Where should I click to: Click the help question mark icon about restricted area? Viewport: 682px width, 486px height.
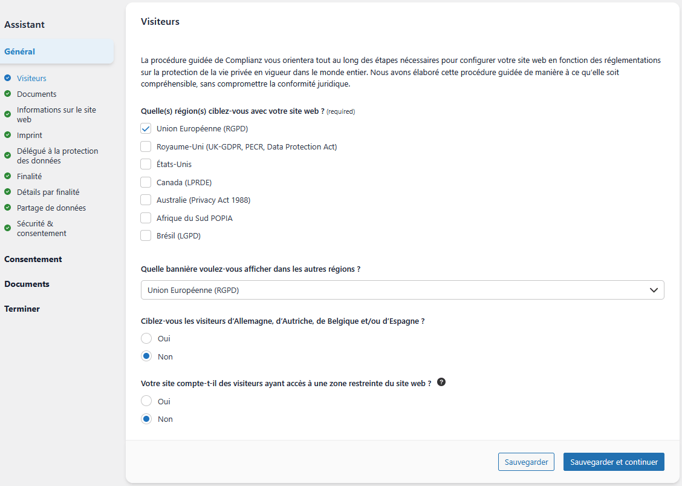pos(441,382)
